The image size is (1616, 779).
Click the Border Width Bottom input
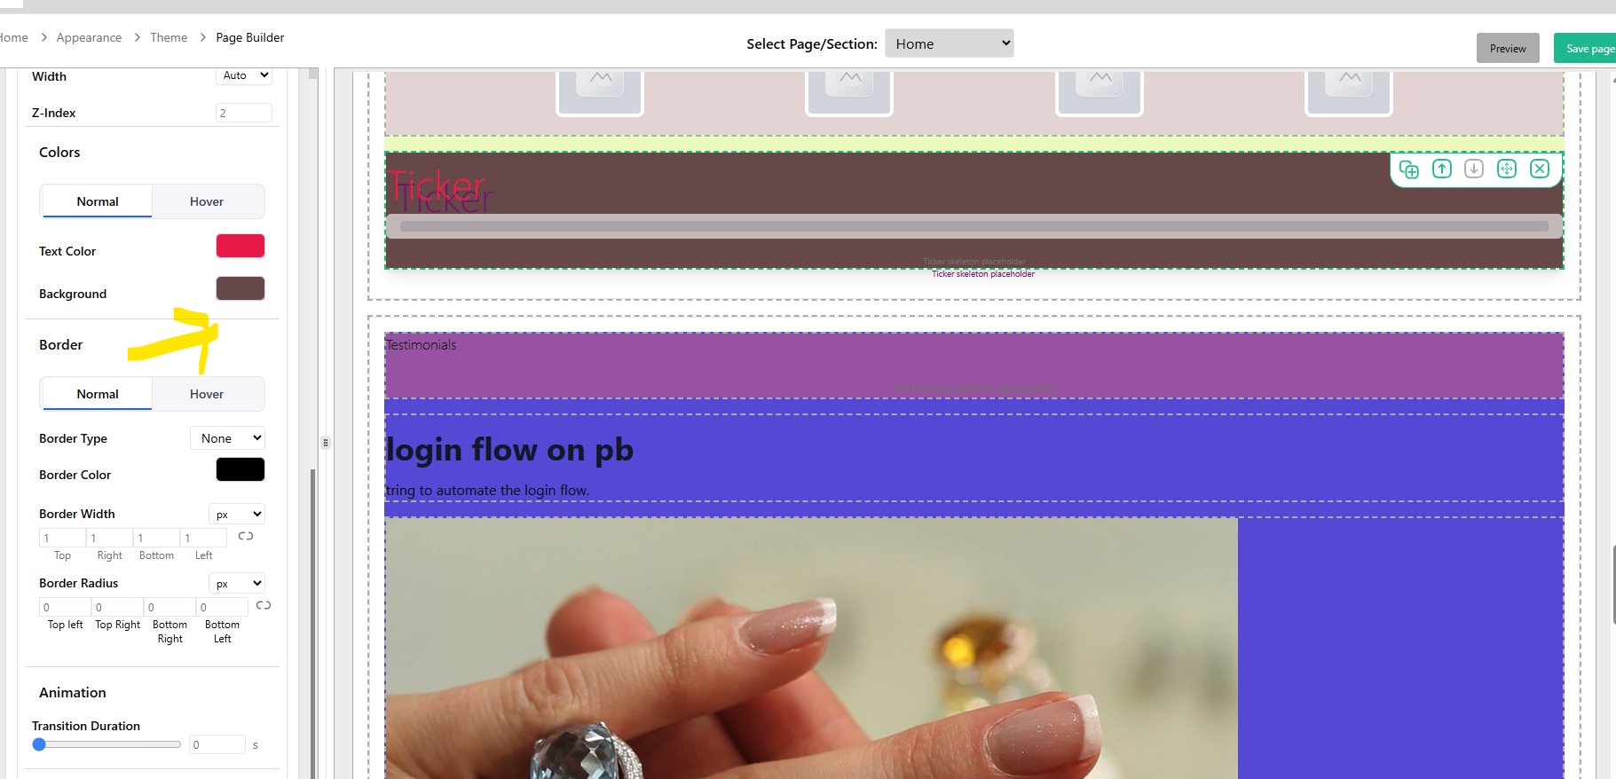pyautogui.click(x=156, y=538)
